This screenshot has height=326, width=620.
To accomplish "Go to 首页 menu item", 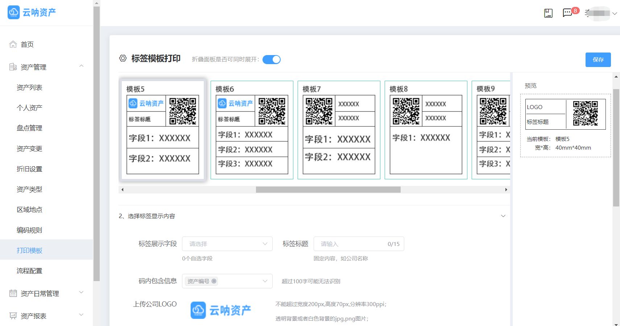I will [x=46, y=45].
